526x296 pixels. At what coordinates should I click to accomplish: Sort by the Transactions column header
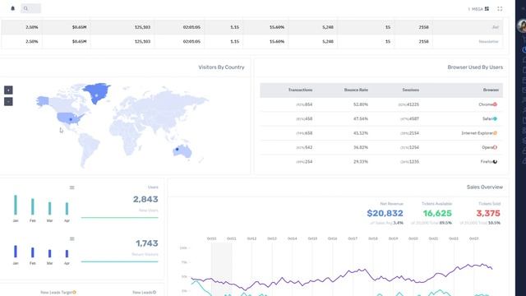tap(300, 90)
